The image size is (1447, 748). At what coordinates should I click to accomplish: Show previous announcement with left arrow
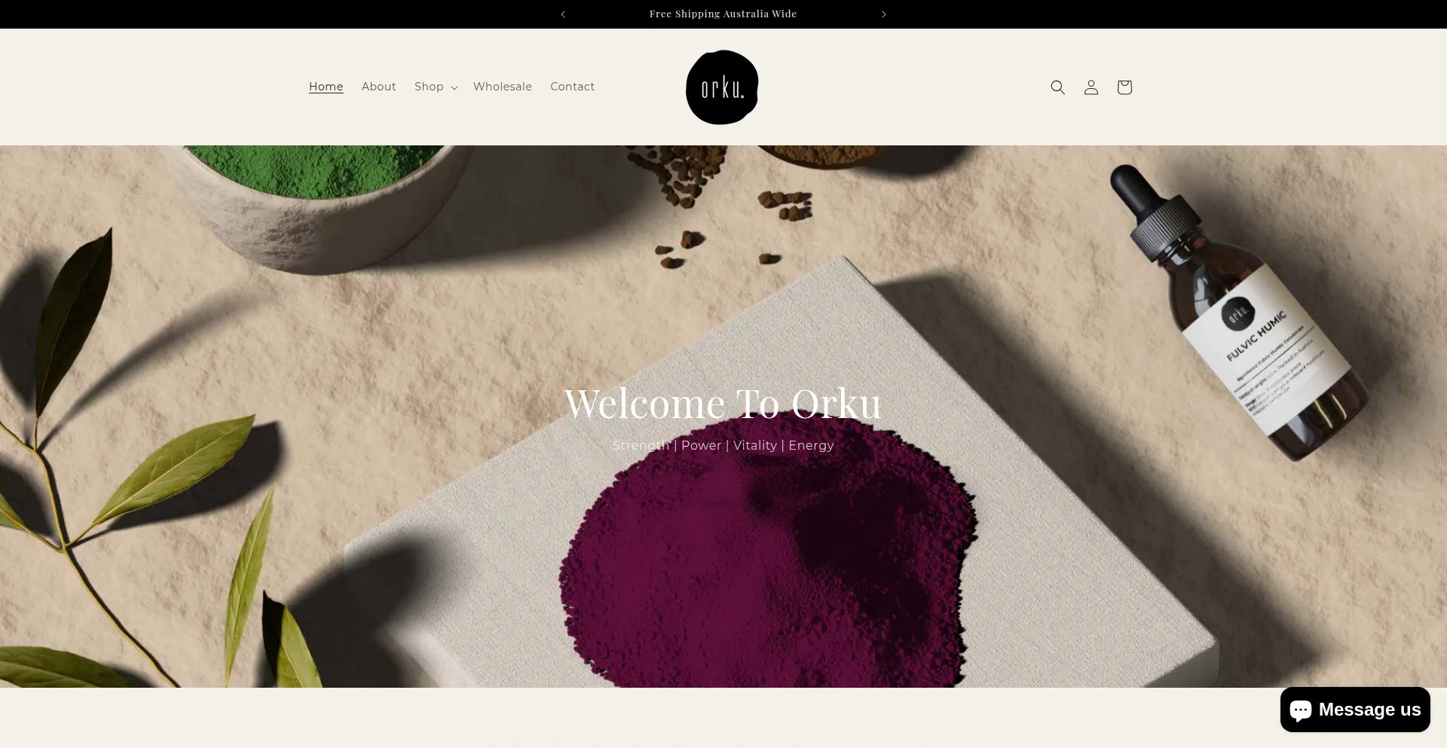click(x=563, y=14)
